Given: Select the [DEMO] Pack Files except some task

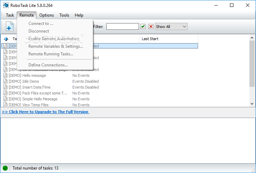Looking at the screenshot, I should 38,93.
